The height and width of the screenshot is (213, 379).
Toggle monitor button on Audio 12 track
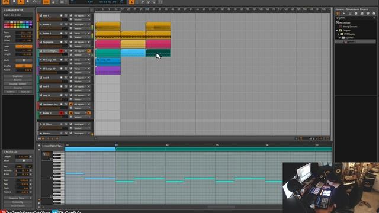pos(89,113)
